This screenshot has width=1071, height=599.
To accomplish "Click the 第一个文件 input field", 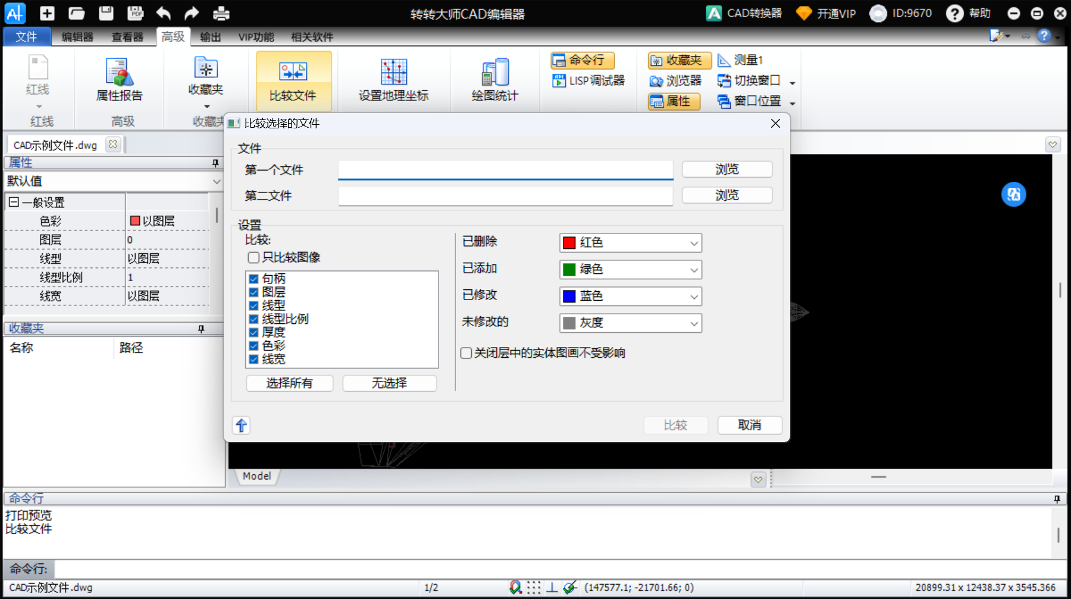I will 506,169.
